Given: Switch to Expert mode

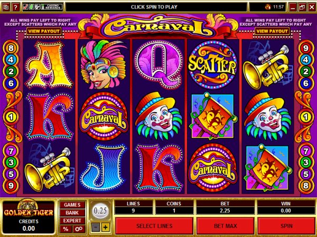Looking at the screenshot, I should [x=72, y=221].
